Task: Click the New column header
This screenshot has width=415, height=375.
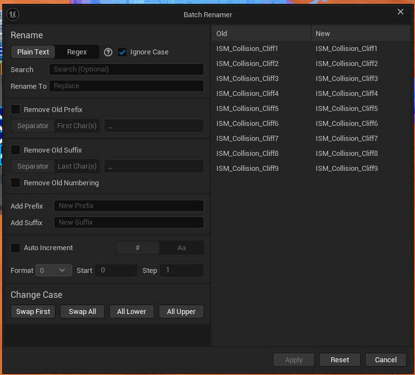Action: pos(361,33)
